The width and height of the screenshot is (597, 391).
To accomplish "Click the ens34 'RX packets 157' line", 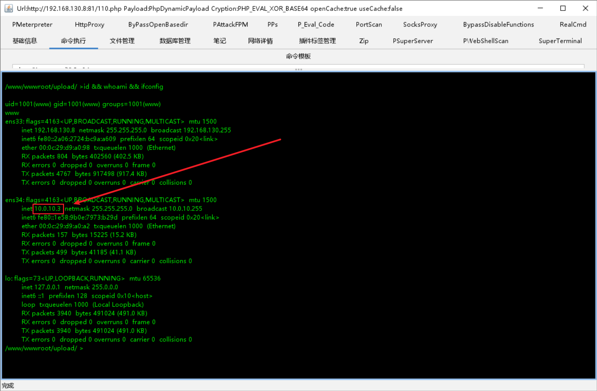I will [x=79, y=235].
